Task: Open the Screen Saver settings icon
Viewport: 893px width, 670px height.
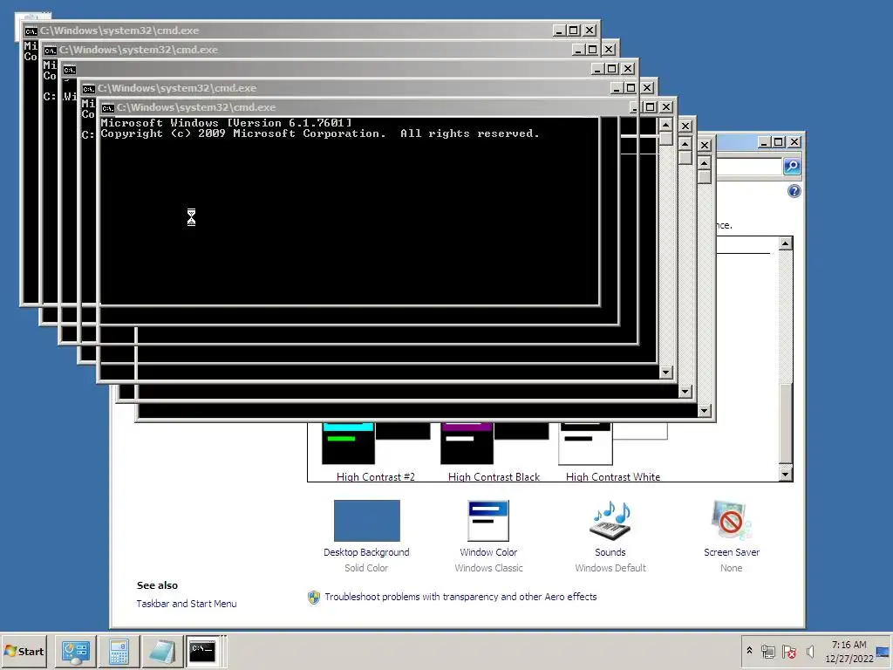Action: [732, 520]
